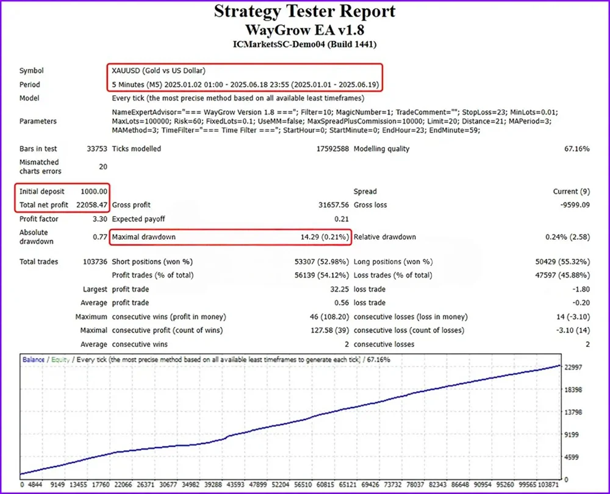Click the Initial deposit value 1000.00
The width and height of the screenshot is (610, 494).
tap(94, 192)
